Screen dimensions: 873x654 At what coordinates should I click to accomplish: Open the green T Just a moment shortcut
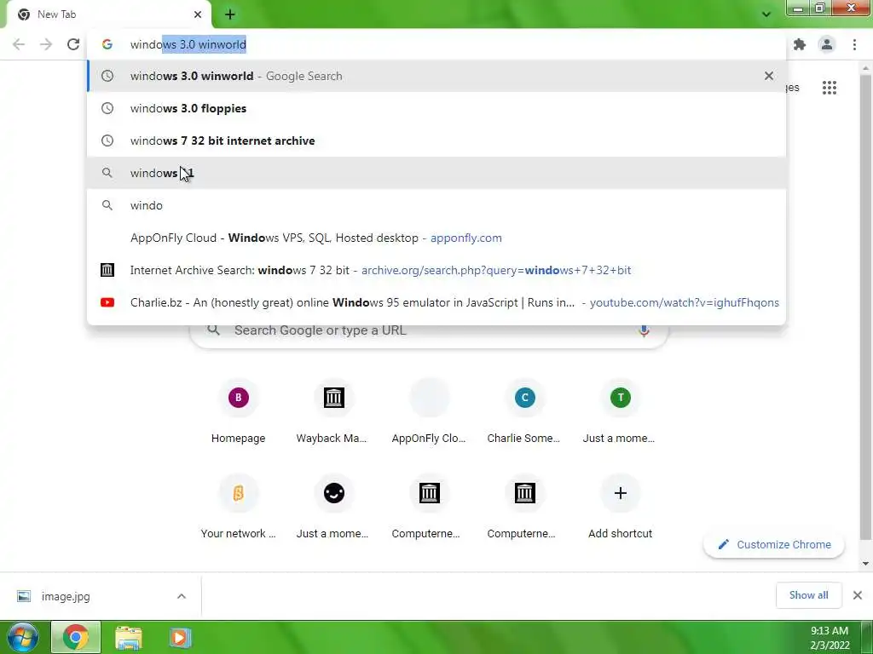[620, 411]
